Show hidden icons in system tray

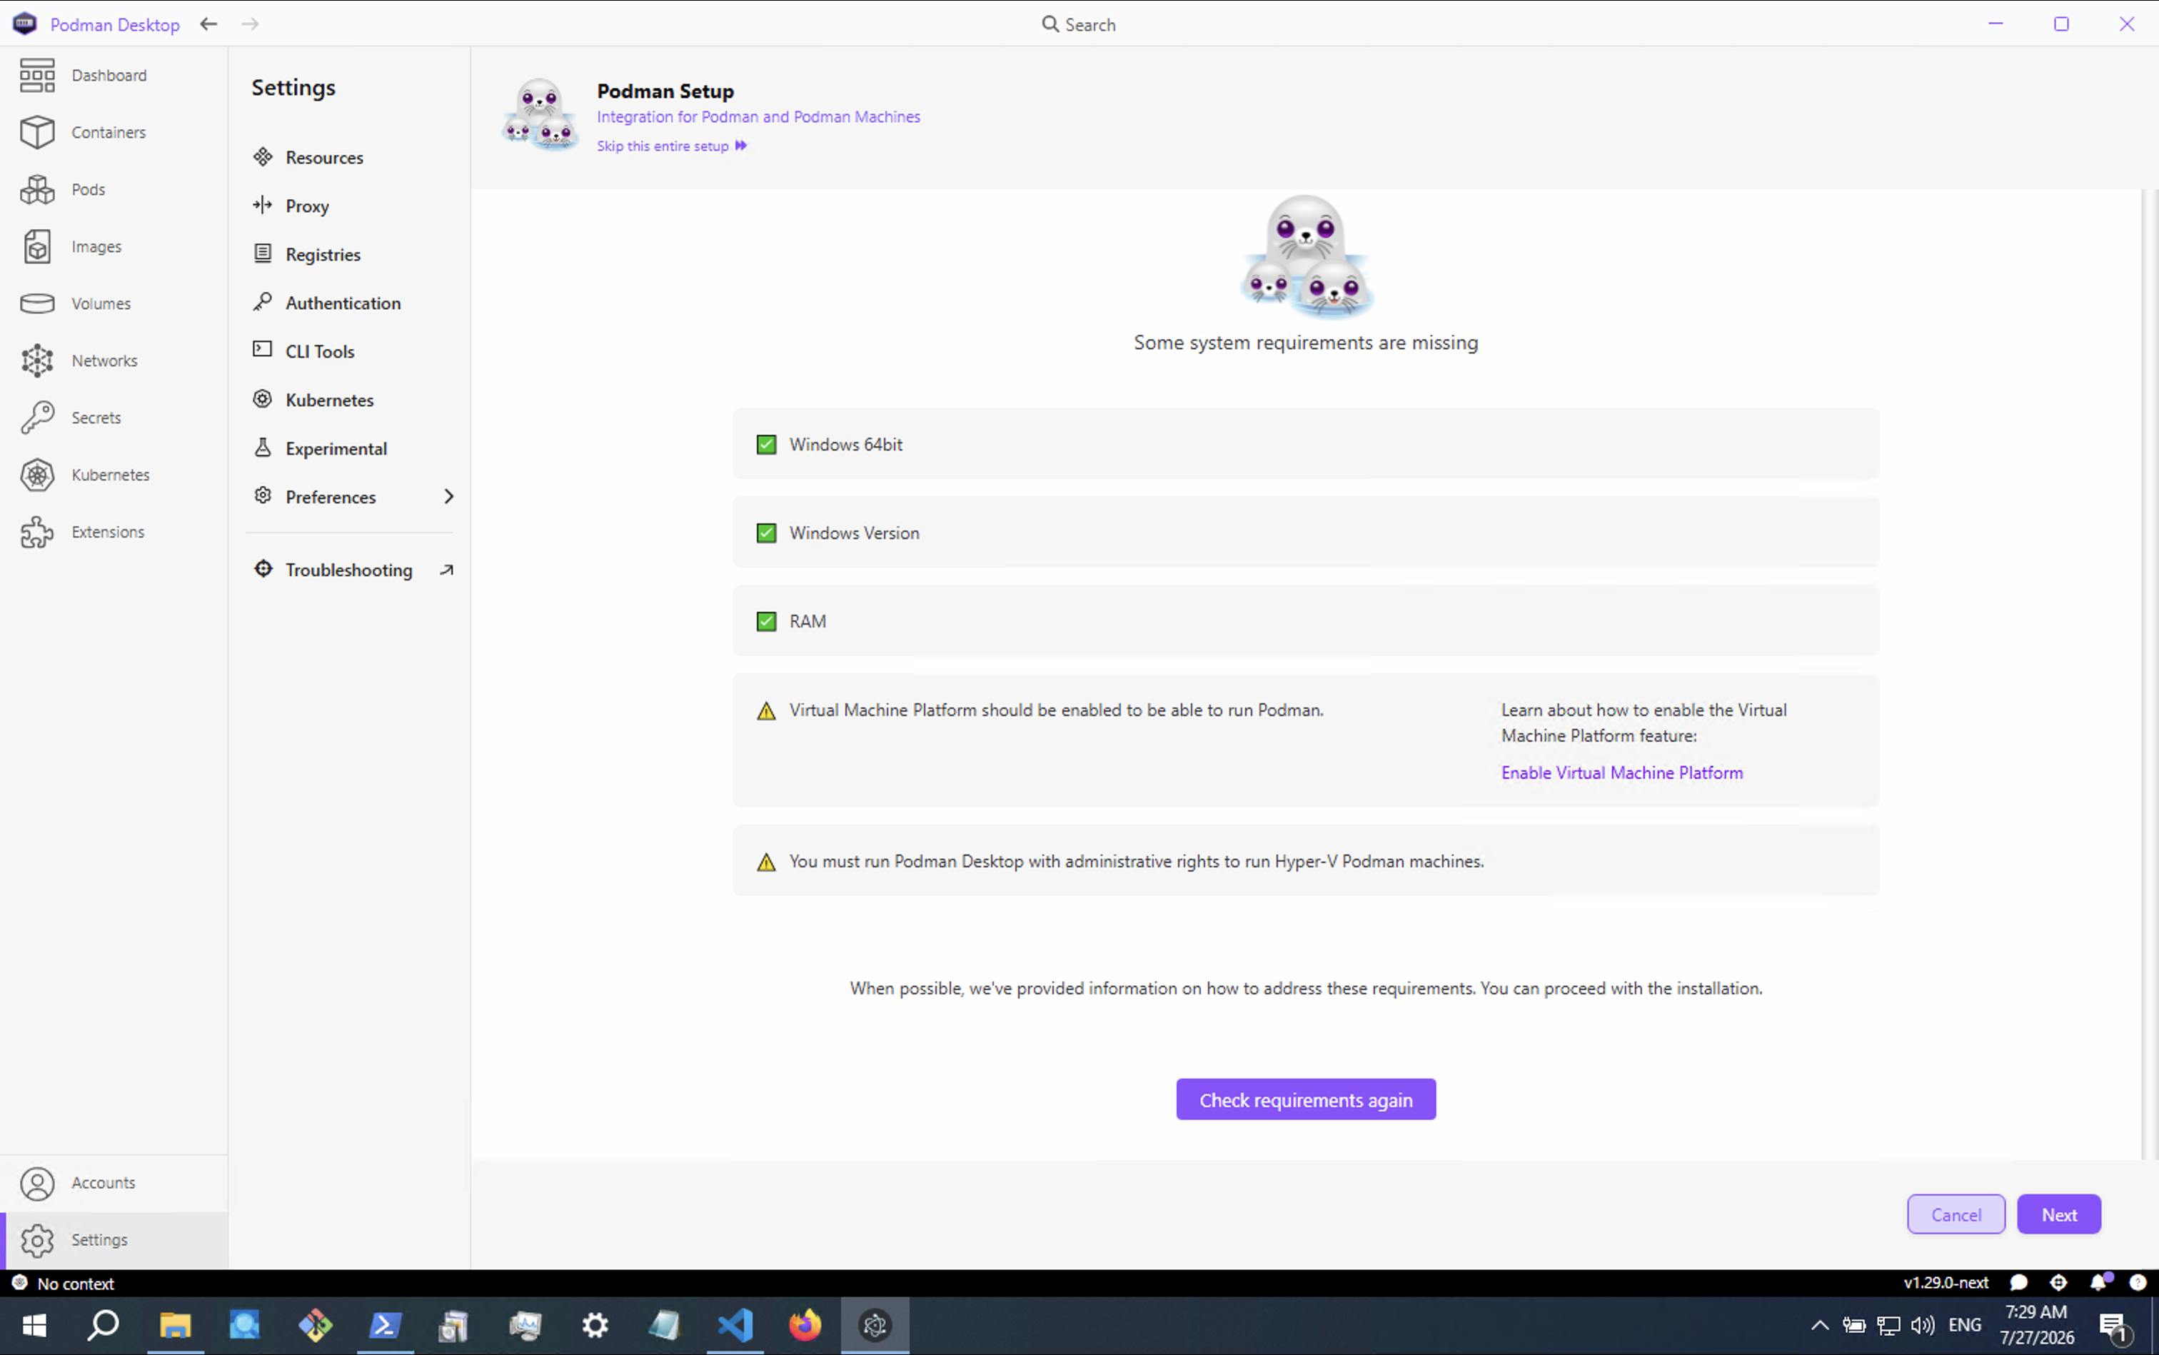1819,1324
